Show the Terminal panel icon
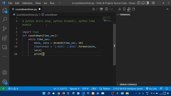The height and width of the screenshot is (96, 171). click(x=134, y=9)
